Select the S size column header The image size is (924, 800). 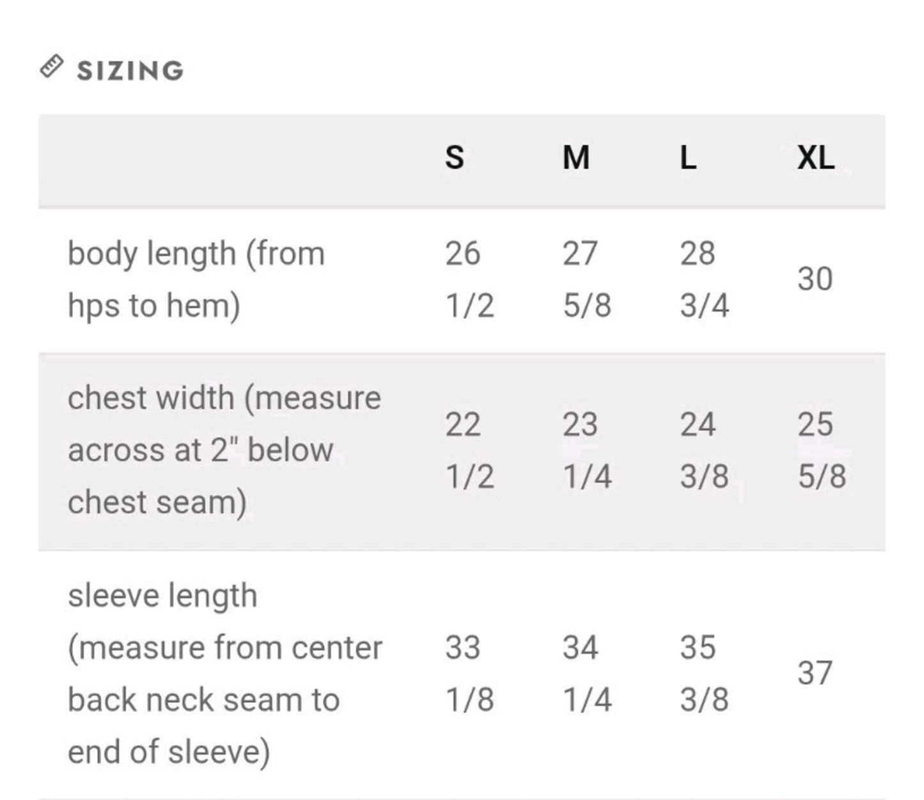click(455, 157)
